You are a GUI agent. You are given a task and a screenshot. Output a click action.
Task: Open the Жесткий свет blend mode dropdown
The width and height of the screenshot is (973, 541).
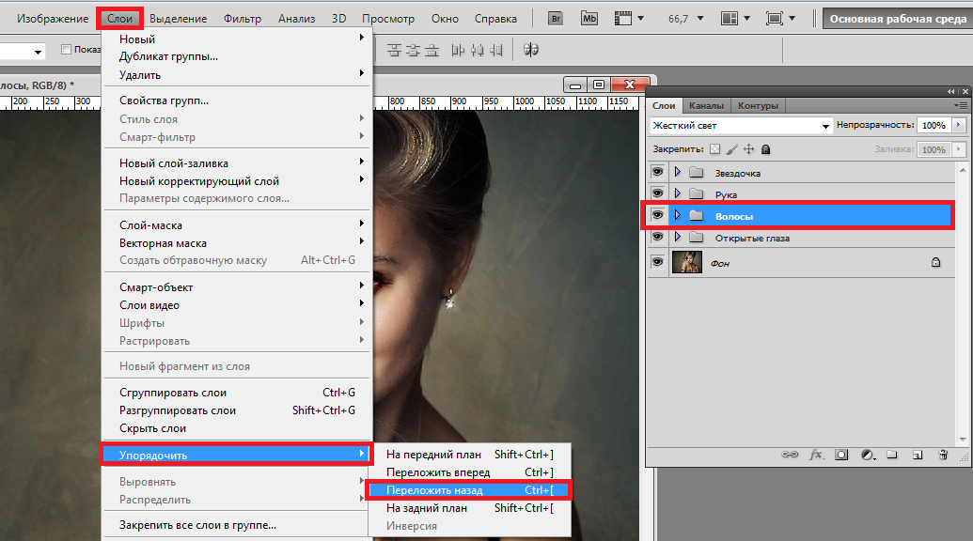click(741, 125)
